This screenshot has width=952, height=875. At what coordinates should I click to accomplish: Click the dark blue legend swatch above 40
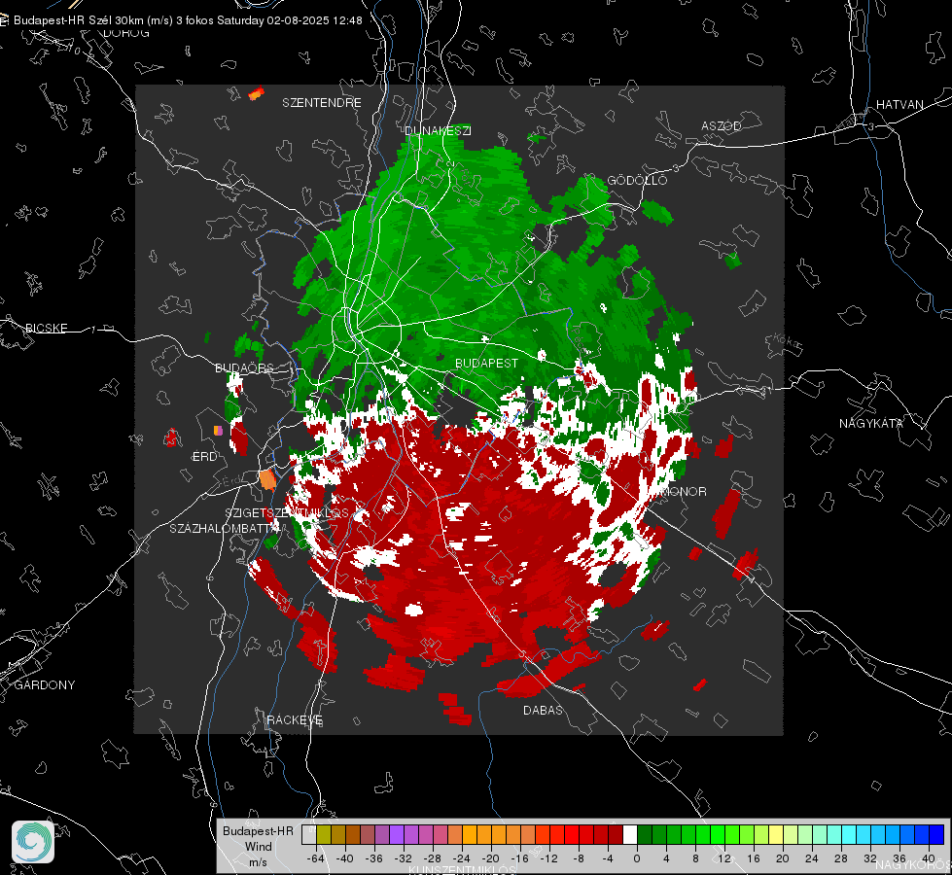pyautogui.click(x=936, y=835)
